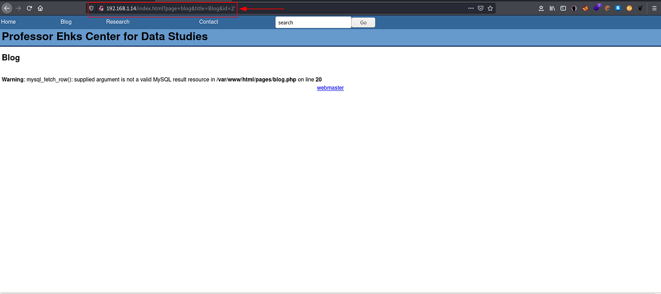Click the NoScript blocker extension icon
The height and width of the screenshot is (294, 661).
click(x=585, y=8)
